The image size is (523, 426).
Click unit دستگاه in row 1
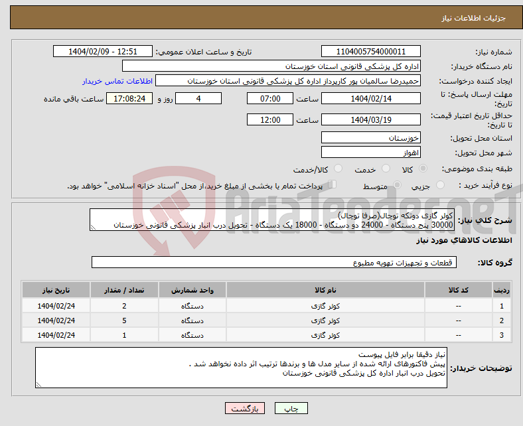pyautogui.click(x=192, y=306)
